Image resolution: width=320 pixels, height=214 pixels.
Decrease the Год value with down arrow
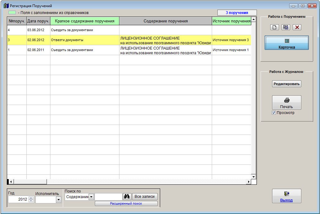coord(31,201)
